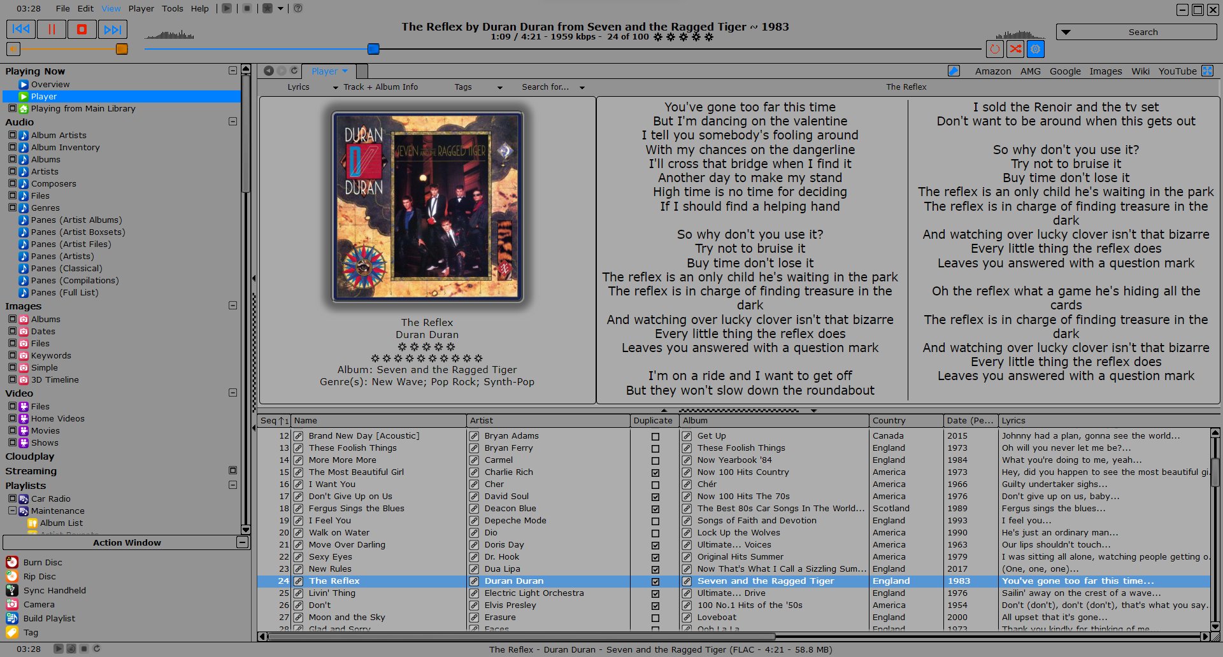Click the film icon beside Home Videos

[x=24, y=418]
